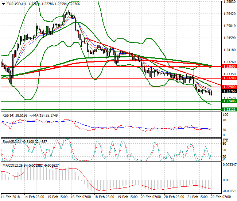Click the 20 Feb 07:00 time label

pos(151,197)
